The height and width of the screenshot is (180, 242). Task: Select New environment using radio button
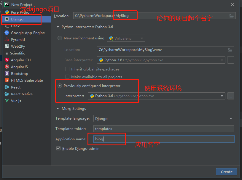[x=60, y=38]
